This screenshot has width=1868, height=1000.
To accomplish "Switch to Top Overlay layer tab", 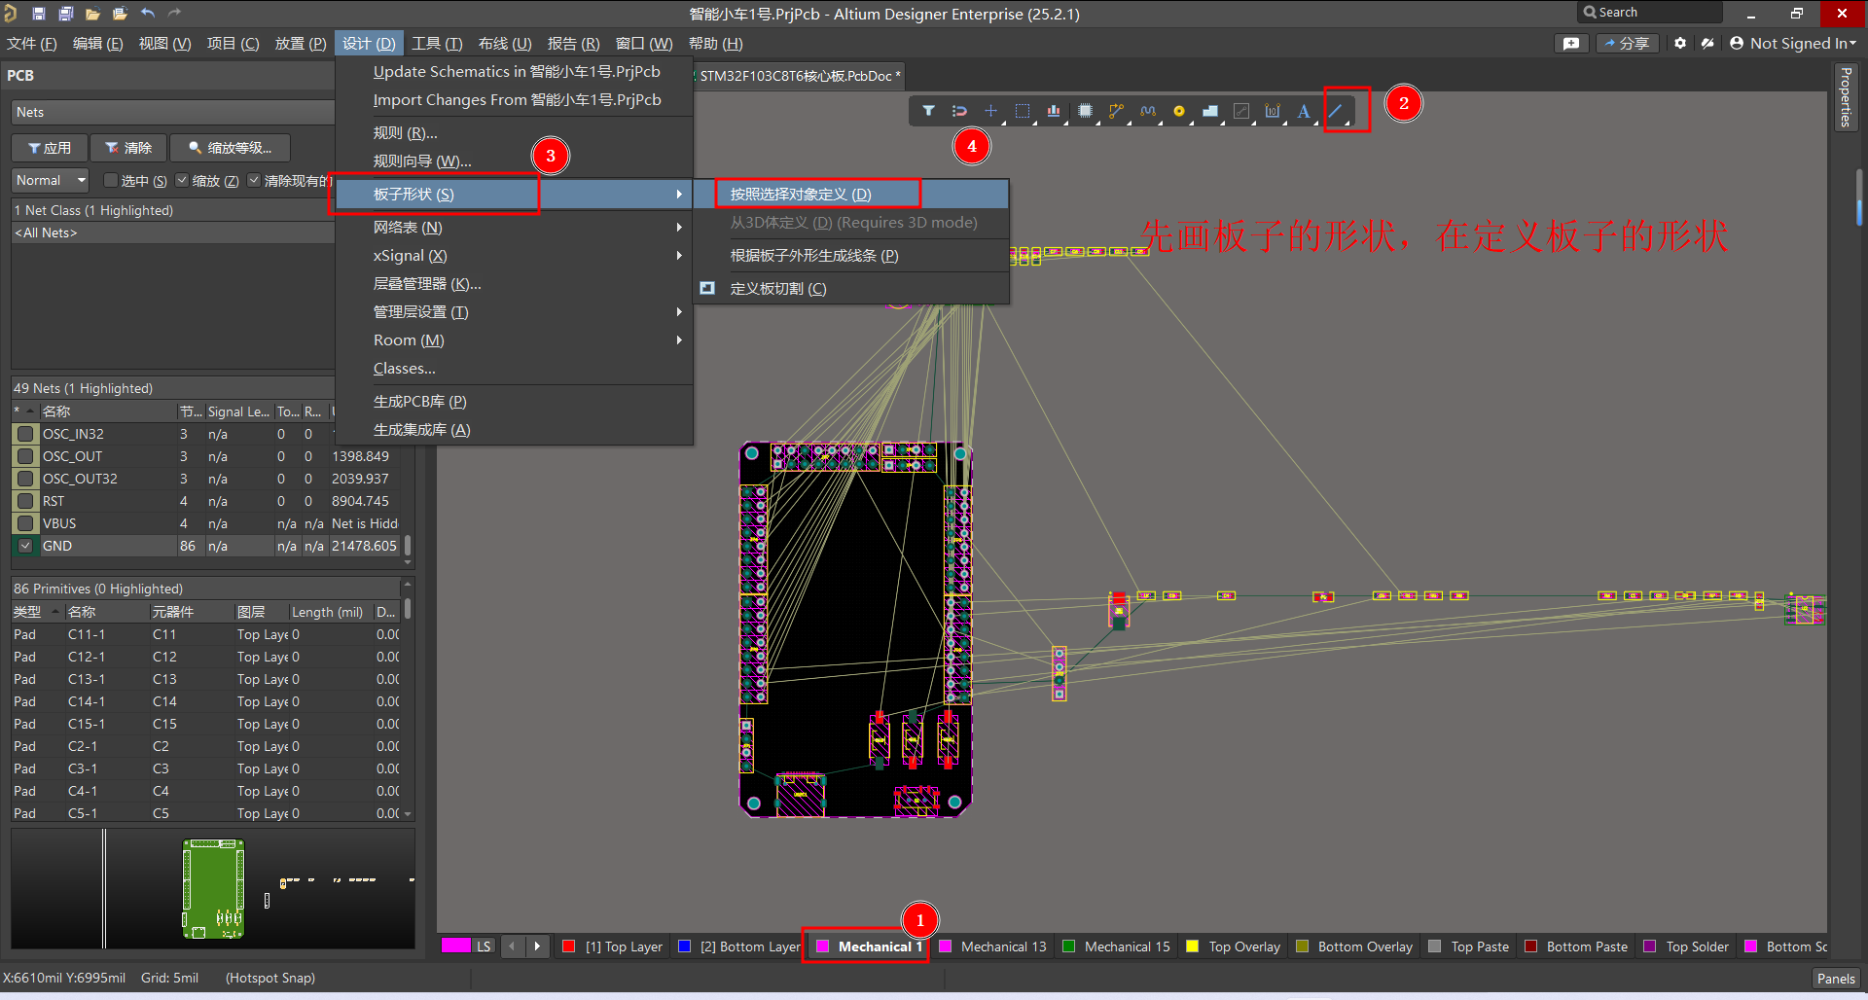I will [x=1234, y=946].
